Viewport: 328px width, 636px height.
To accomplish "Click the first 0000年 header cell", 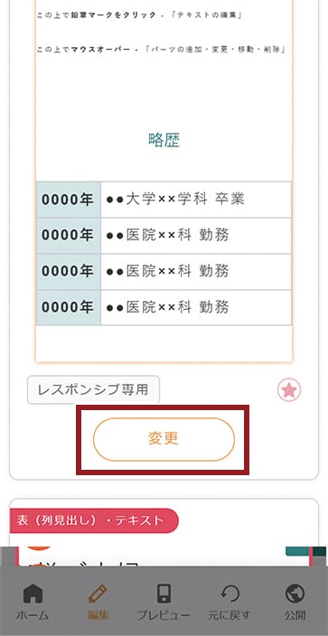I will pyautogui.click(x=69, y=200).
